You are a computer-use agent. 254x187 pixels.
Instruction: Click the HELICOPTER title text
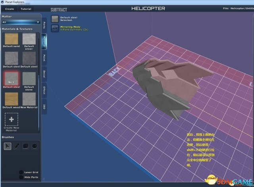pos(148,8)
